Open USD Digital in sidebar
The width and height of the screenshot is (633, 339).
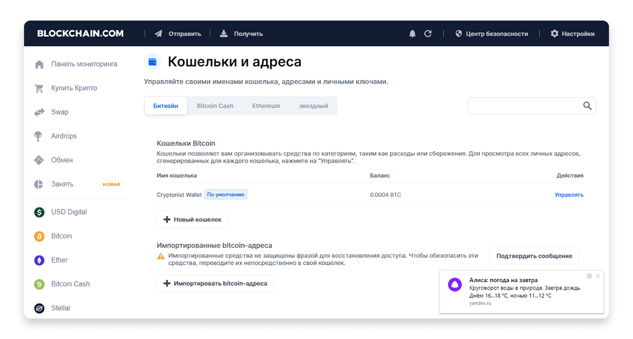point(69,212)
